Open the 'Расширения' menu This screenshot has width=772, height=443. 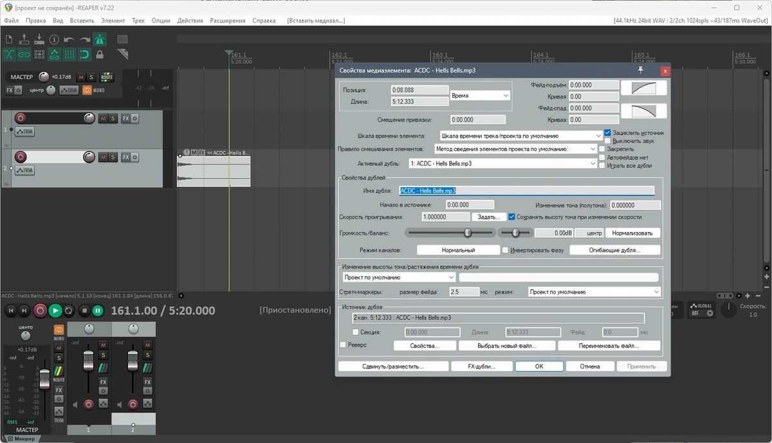tap(228, 21)
